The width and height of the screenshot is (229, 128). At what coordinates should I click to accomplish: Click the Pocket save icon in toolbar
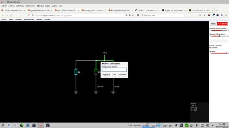coord(200,15)
